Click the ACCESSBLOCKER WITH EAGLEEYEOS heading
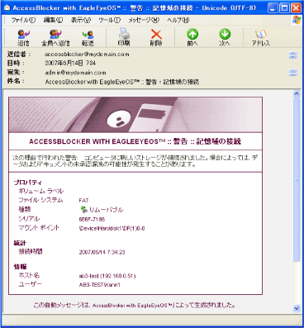Screen dimensions: 304x328 coord(135,141)
